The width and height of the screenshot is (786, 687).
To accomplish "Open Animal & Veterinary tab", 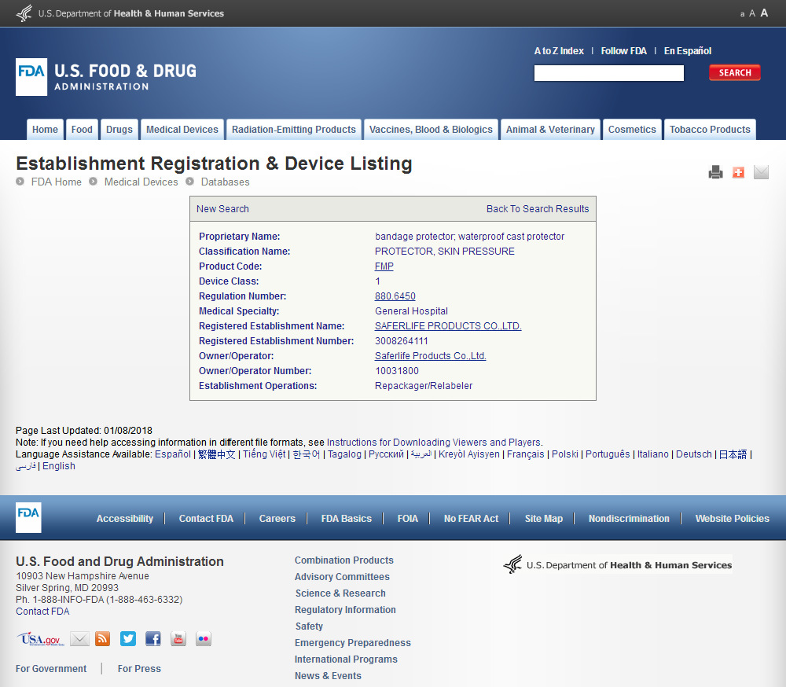I will 550,130.
